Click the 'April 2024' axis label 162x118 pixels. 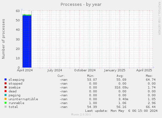pyautogui.click(x=25, y=70)
